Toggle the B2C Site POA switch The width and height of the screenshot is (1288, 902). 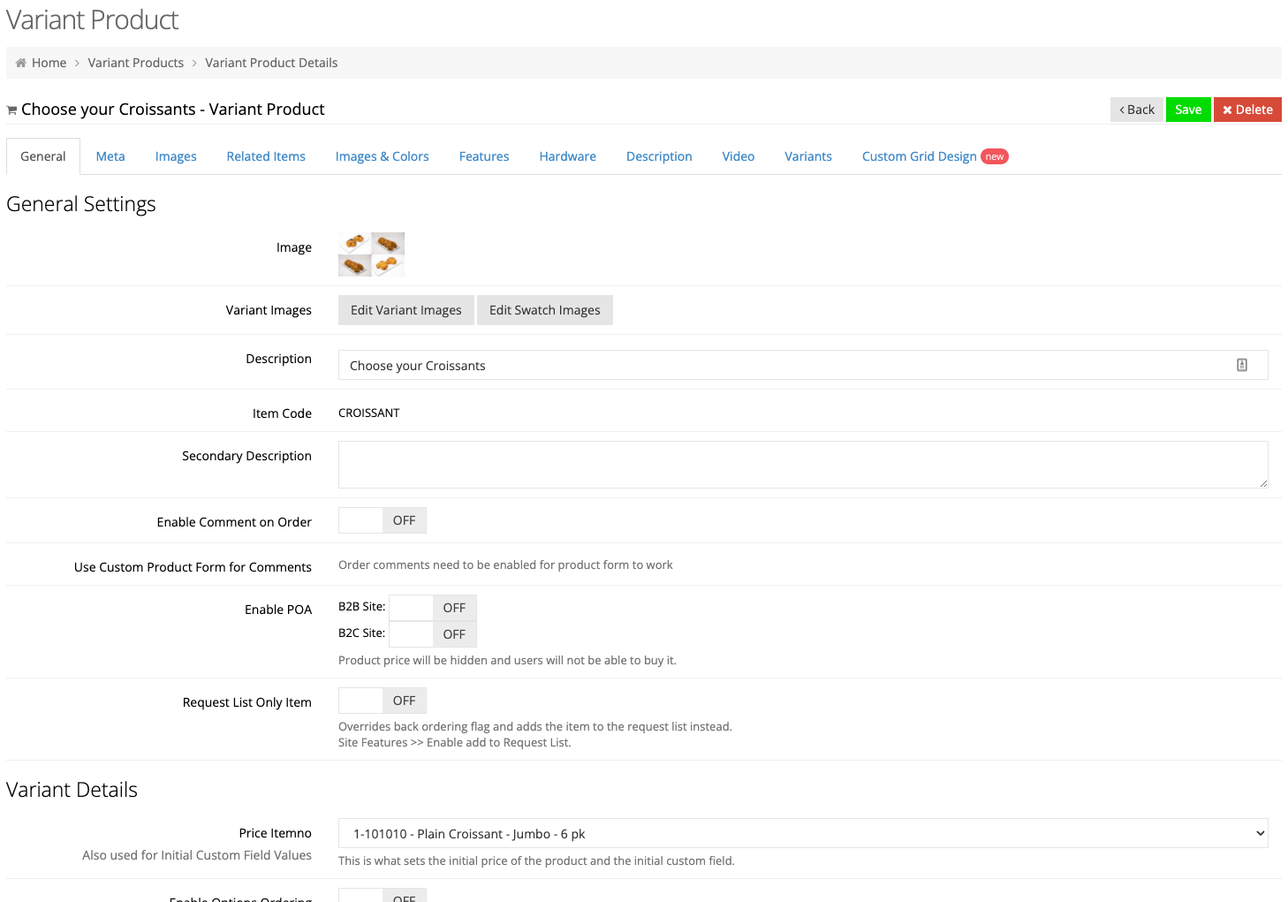coord(432,634)
